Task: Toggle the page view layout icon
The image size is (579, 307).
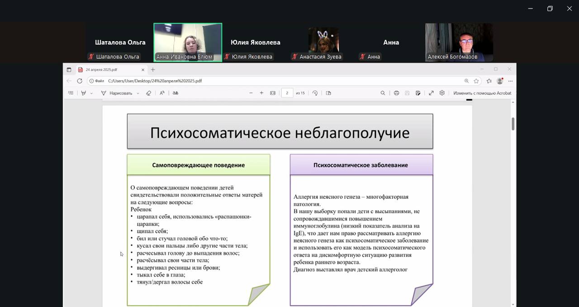Action: [x=328, y=93]
